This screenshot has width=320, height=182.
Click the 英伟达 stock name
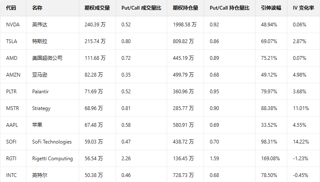click(x=40, y=25)
